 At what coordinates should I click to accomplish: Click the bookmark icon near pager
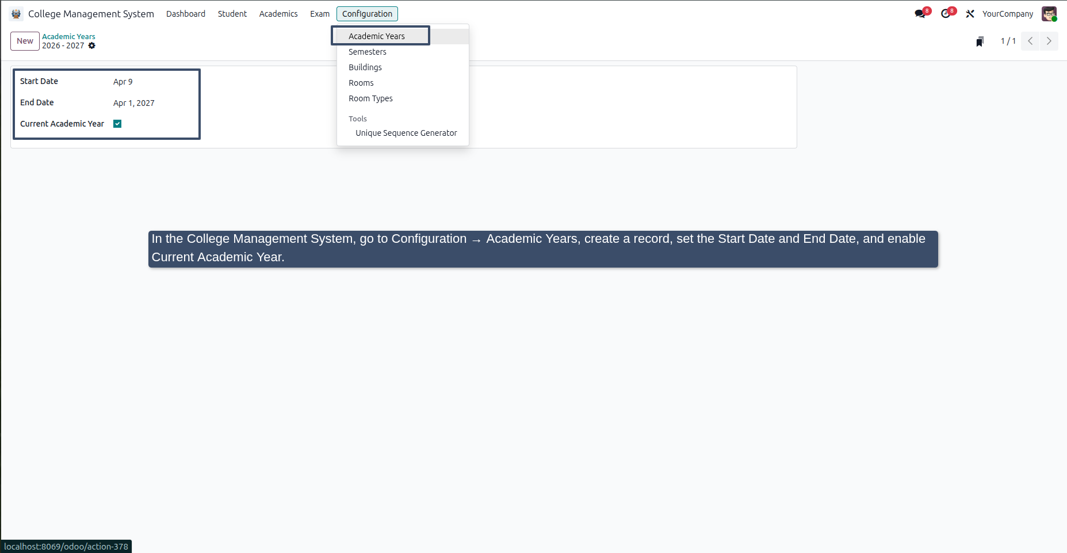coord(980,41)
